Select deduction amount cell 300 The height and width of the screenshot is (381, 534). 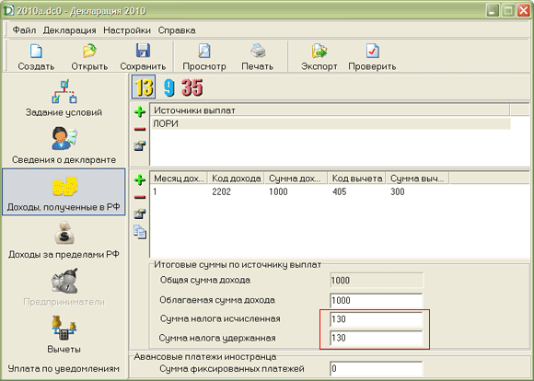click(x=398, y=191)
